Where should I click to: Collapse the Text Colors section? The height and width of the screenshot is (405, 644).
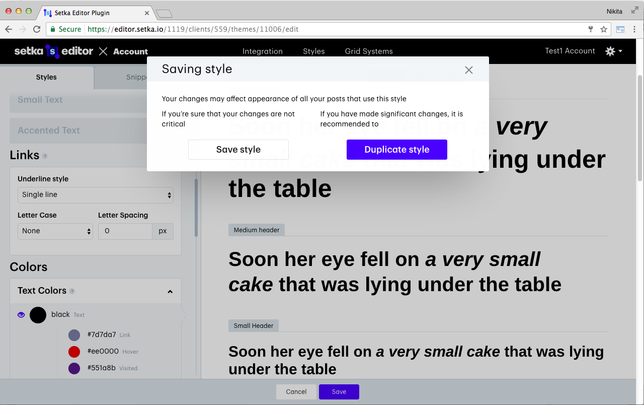click(x=170, y=292)
